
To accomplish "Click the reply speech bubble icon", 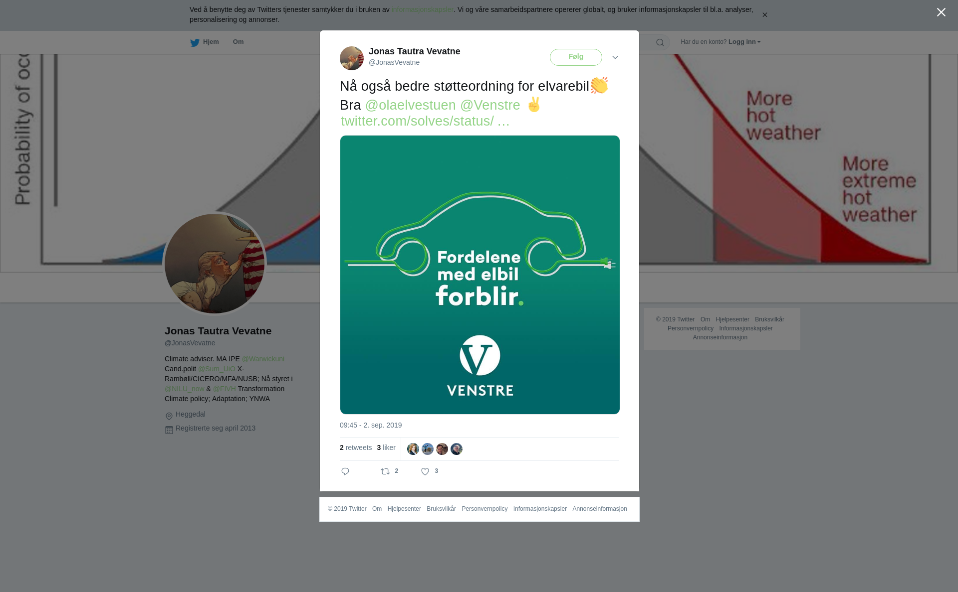I will 345,471.
